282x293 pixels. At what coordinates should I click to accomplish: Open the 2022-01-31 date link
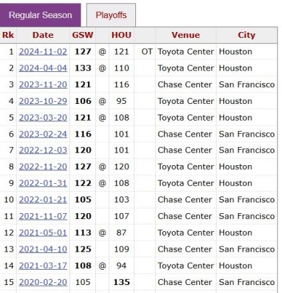click(43, 183)
